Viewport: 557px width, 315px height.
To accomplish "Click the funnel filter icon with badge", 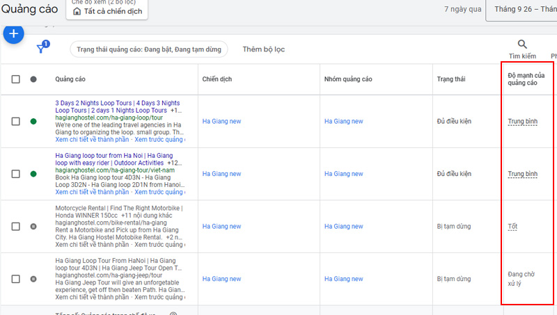I will (41, 49).
